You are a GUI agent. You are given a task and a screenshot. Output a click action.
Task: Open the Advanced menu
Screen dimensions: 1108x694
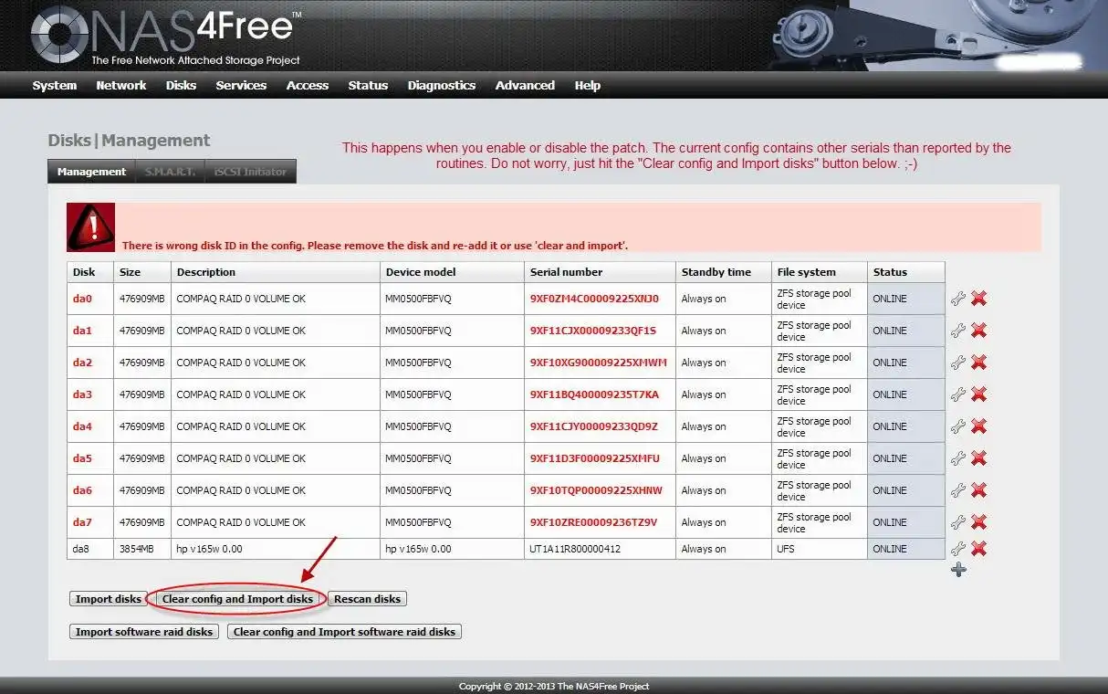click(x=525, y=85)
